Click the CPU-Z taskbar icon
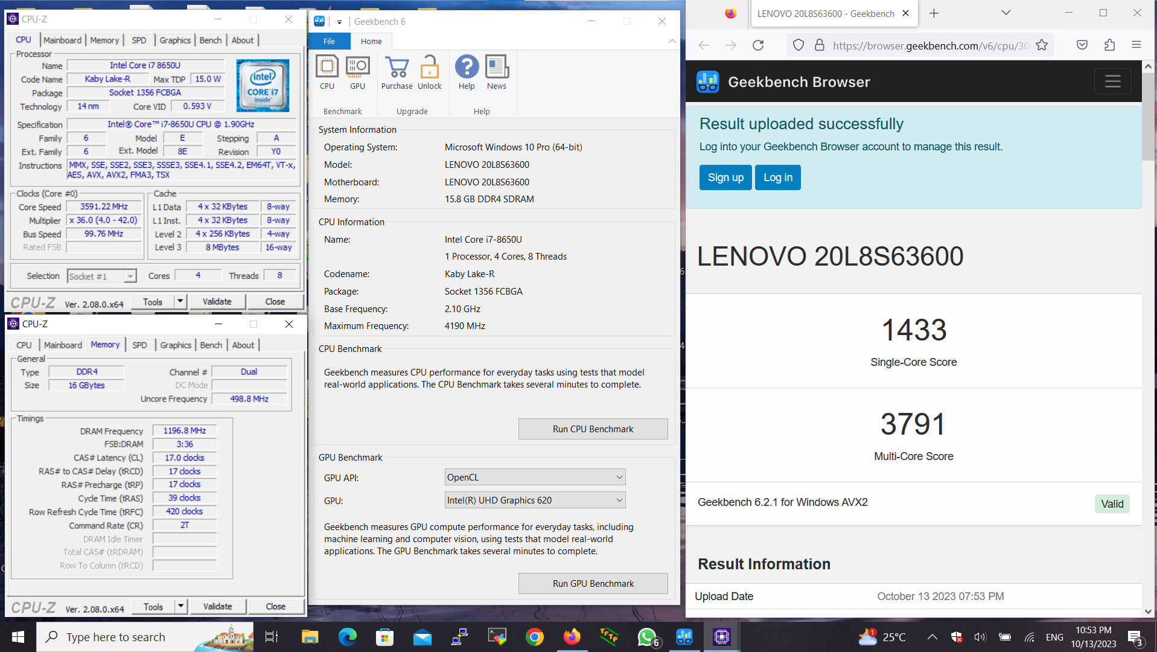Viewport: 1157px width, 652px height. click(x=722, y=637)
